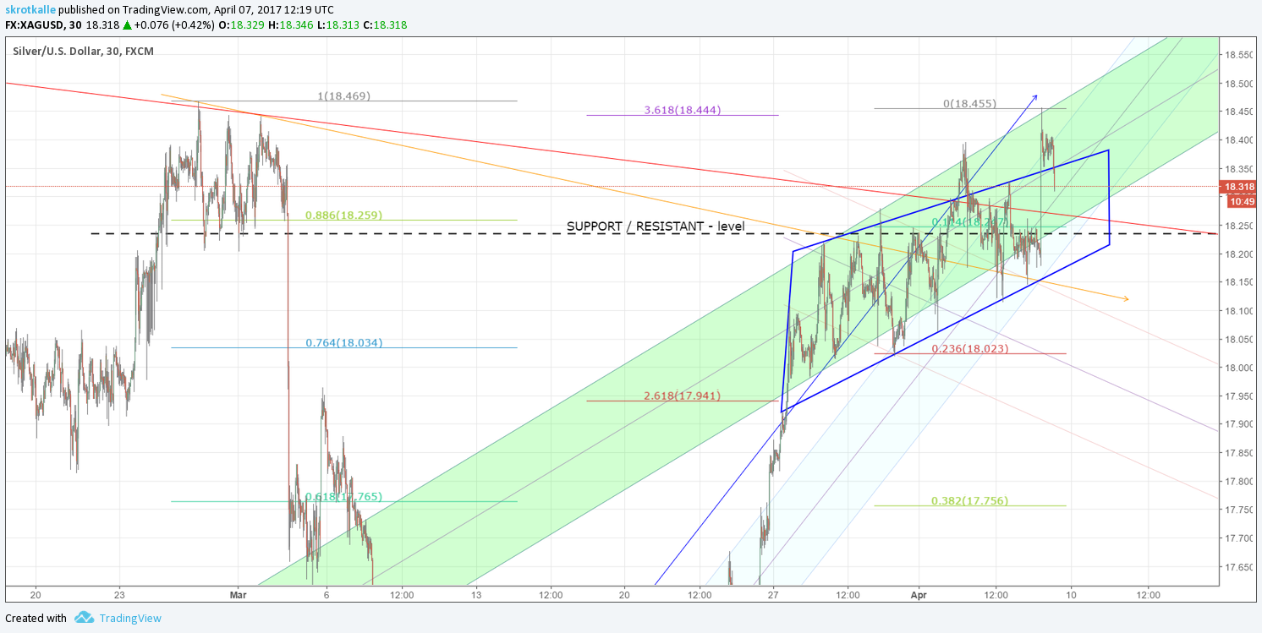Click the 18.100 price axis label

pyautogui.click(x=1238, y=311)
